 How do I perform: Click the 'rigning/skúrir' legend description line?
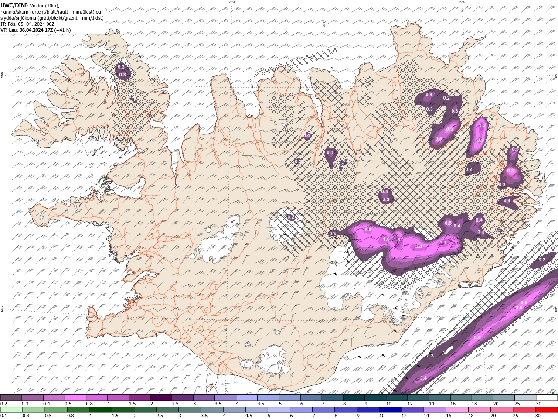51,12
